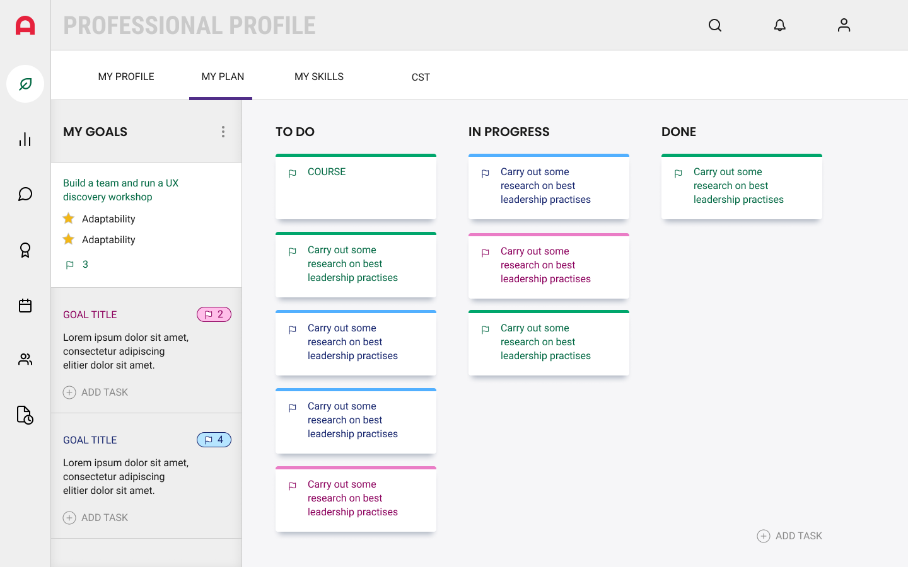Click the TO DO column heading
908x567 pixels.
[295, 132]
